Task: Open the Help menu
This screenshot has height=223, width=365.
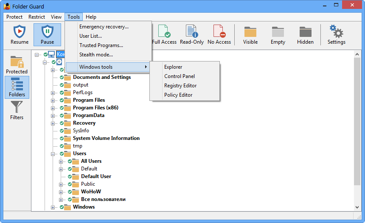Action: click(91, 17)
